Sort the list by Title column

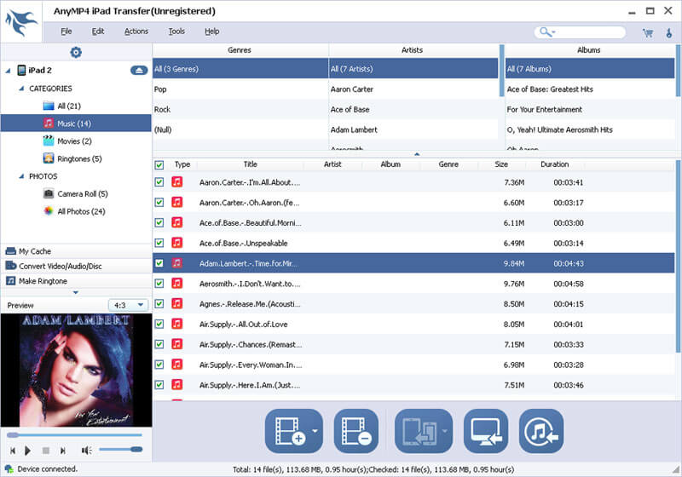250,164
